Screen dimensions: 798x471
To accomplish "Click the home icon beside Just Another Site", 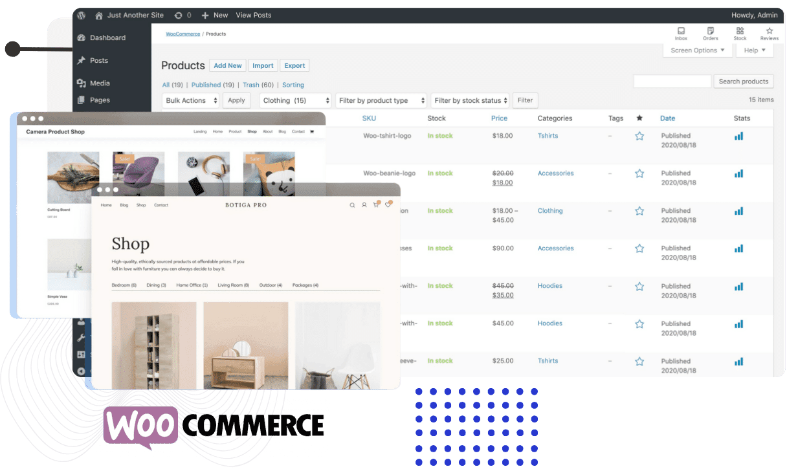I will pos(99,15).
